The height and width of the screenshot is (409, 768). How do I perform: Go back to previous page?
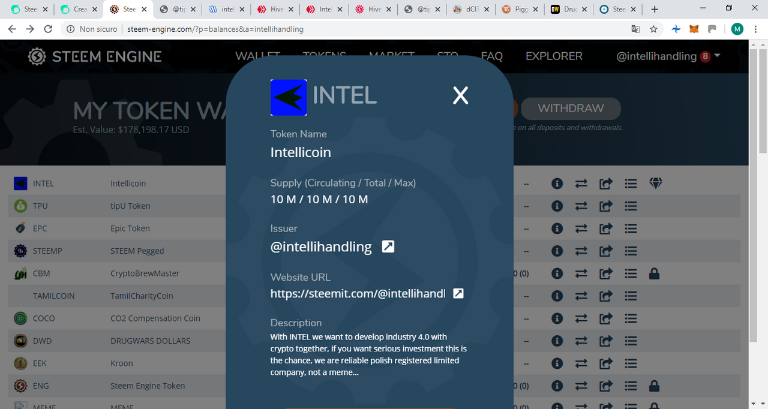point(12,29)
